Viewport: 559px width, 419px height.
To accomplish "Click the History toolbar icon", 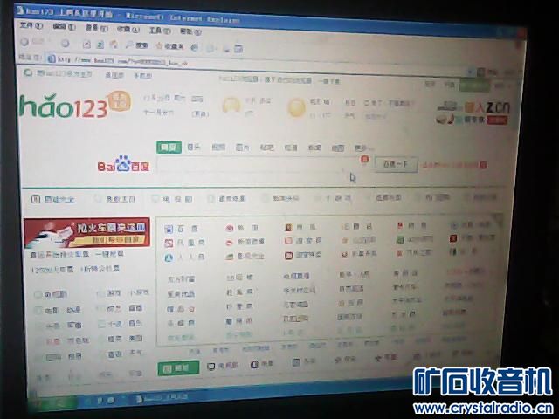I will tap(194, 47).
